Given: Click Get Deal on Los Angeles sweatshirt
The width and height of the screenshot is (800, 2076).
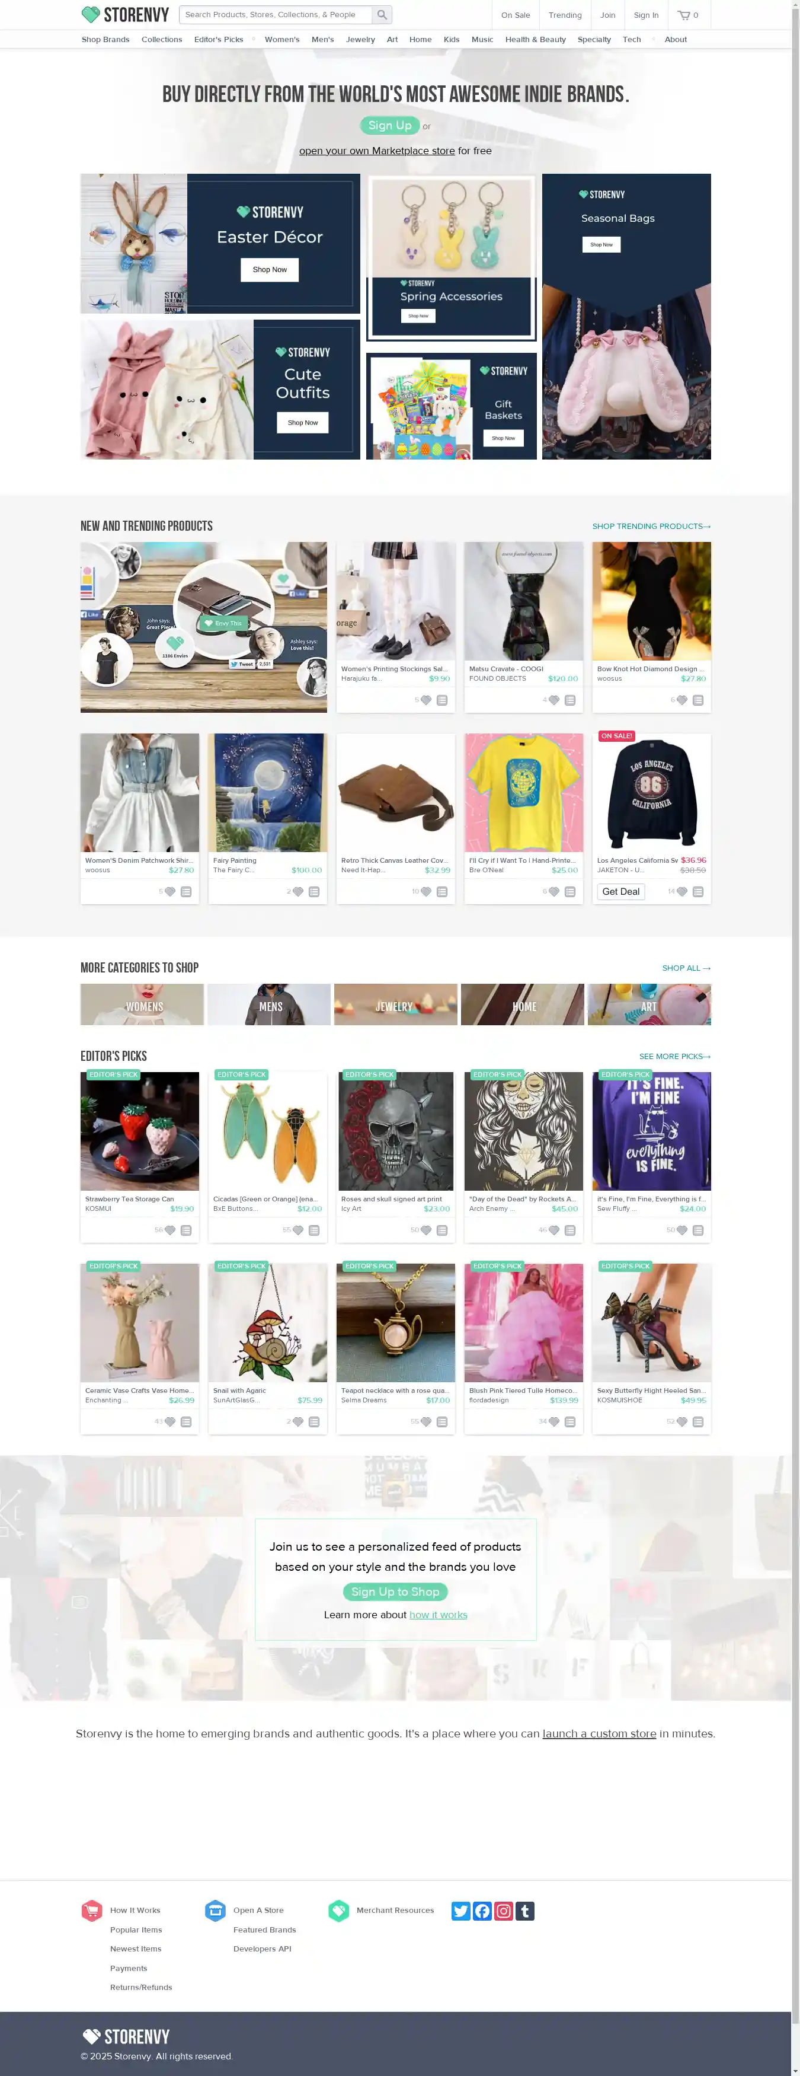Looking at the screenshot, I should 620,891.
